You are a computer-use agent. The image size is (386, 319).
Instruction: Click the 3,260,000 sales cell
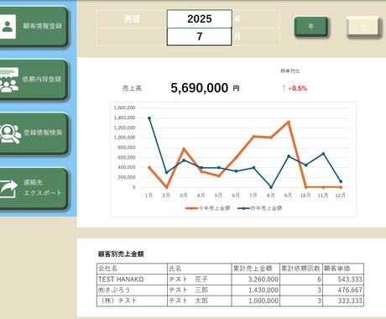click(x=256, y=280)
